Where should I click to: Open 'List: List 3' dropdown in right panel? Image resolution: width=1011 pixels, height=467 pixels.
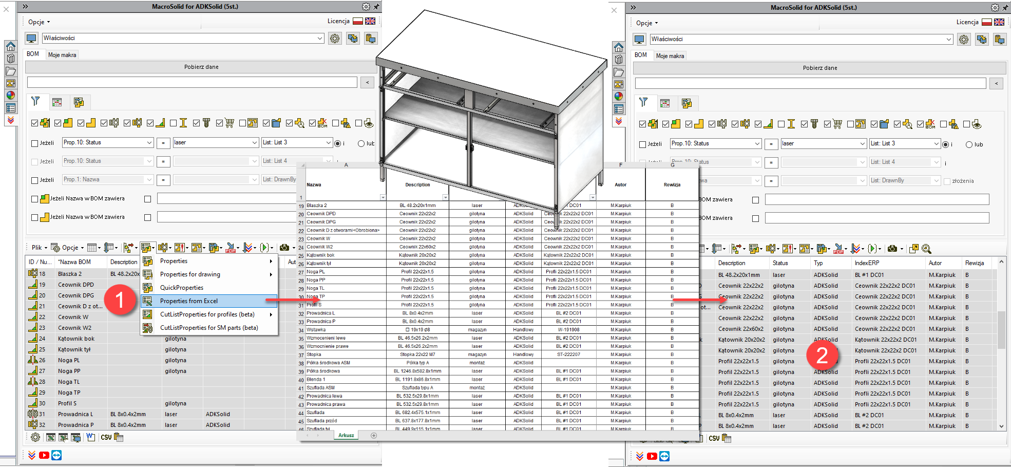[905, 143]
